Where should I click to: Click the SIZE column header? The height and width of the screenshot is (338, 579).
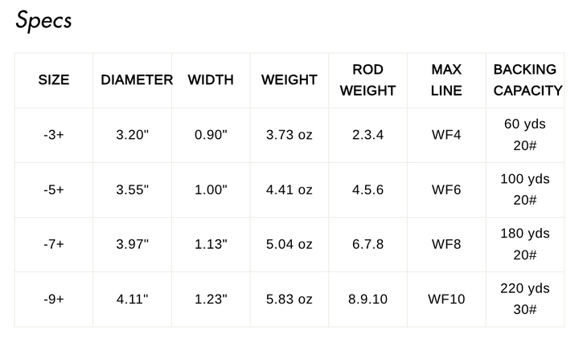[x=54, y=80]
